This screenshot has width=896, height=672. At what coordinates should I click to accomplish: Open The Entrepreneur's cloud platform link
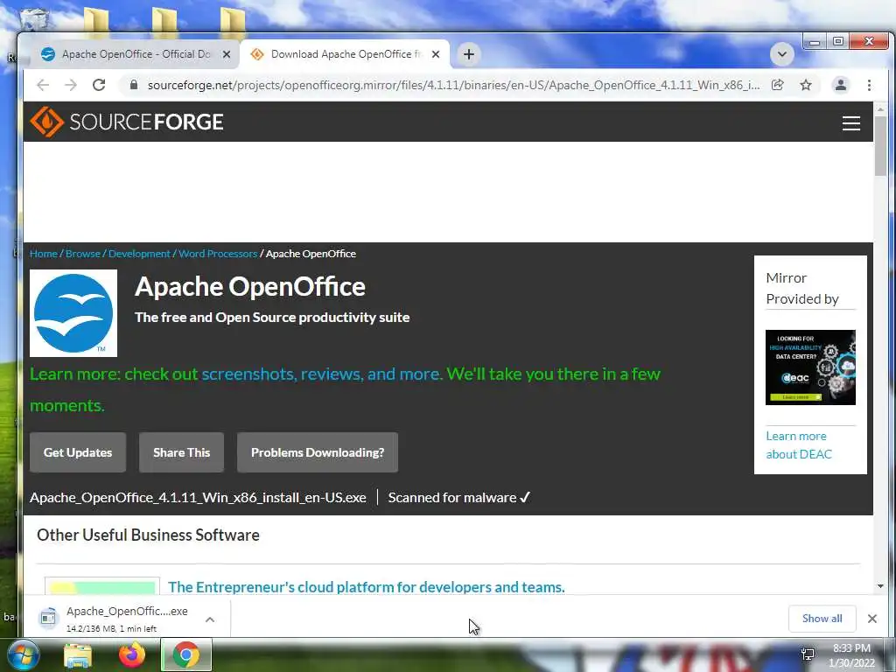[x=367, y=587]
